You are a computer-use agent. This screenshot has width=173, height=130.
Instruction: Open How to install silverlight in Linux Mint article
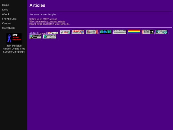coord(49,24)
